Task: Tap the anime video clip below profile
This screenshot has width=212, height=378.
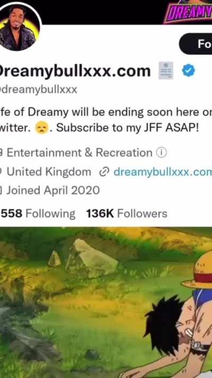Action: click(106, 303)
